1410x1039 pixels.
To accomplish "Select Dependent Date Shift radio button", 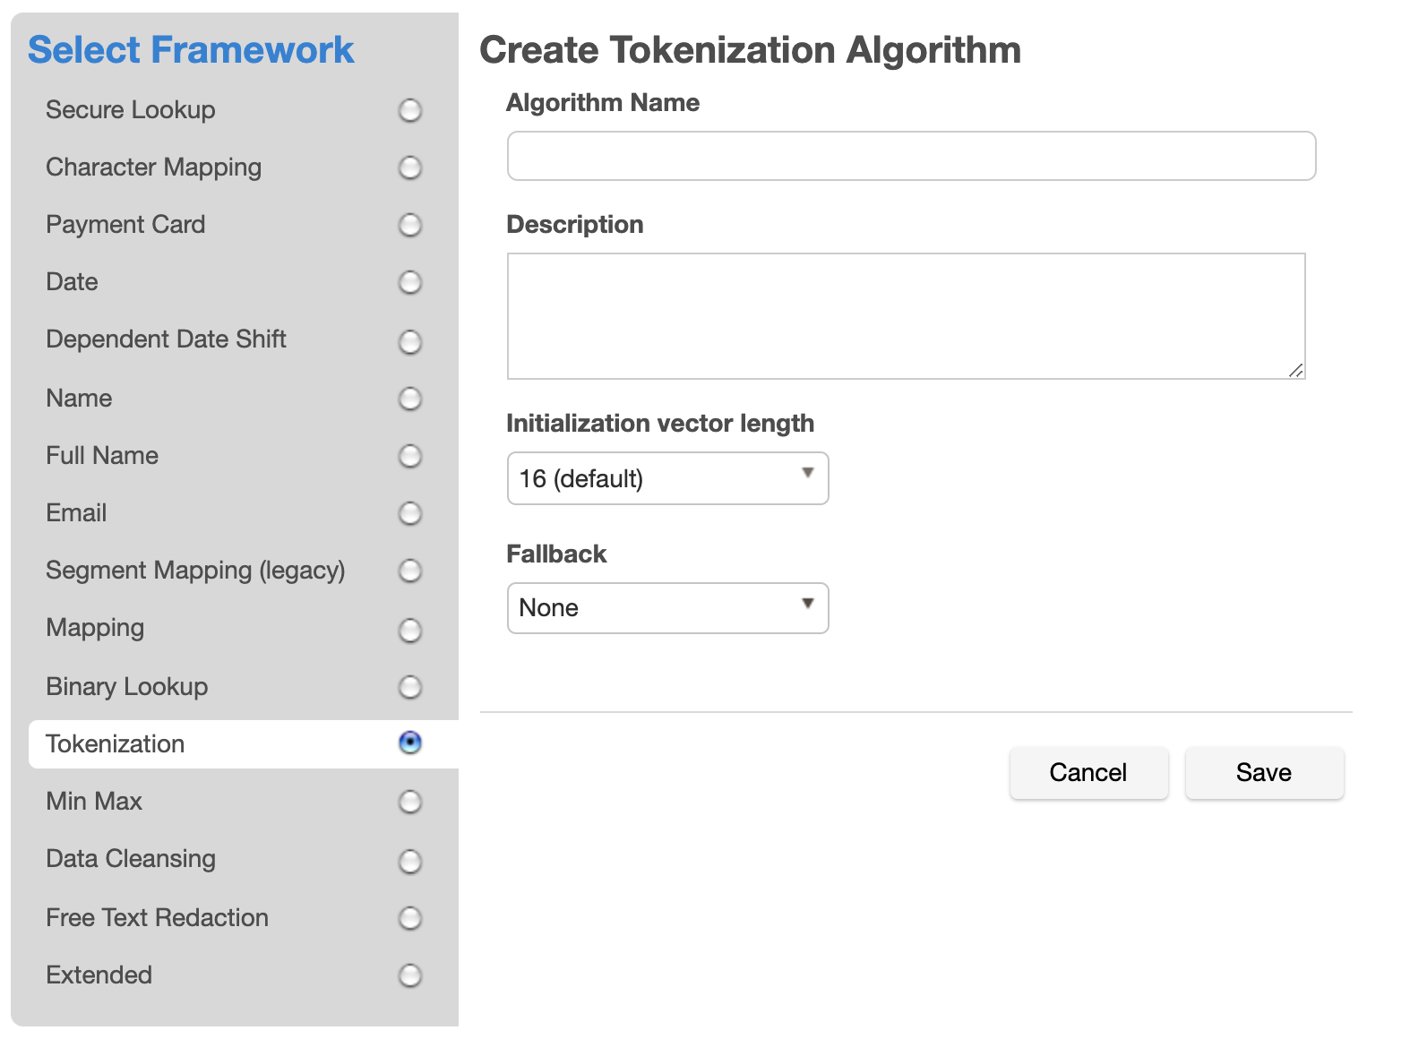I will [410, 341].
